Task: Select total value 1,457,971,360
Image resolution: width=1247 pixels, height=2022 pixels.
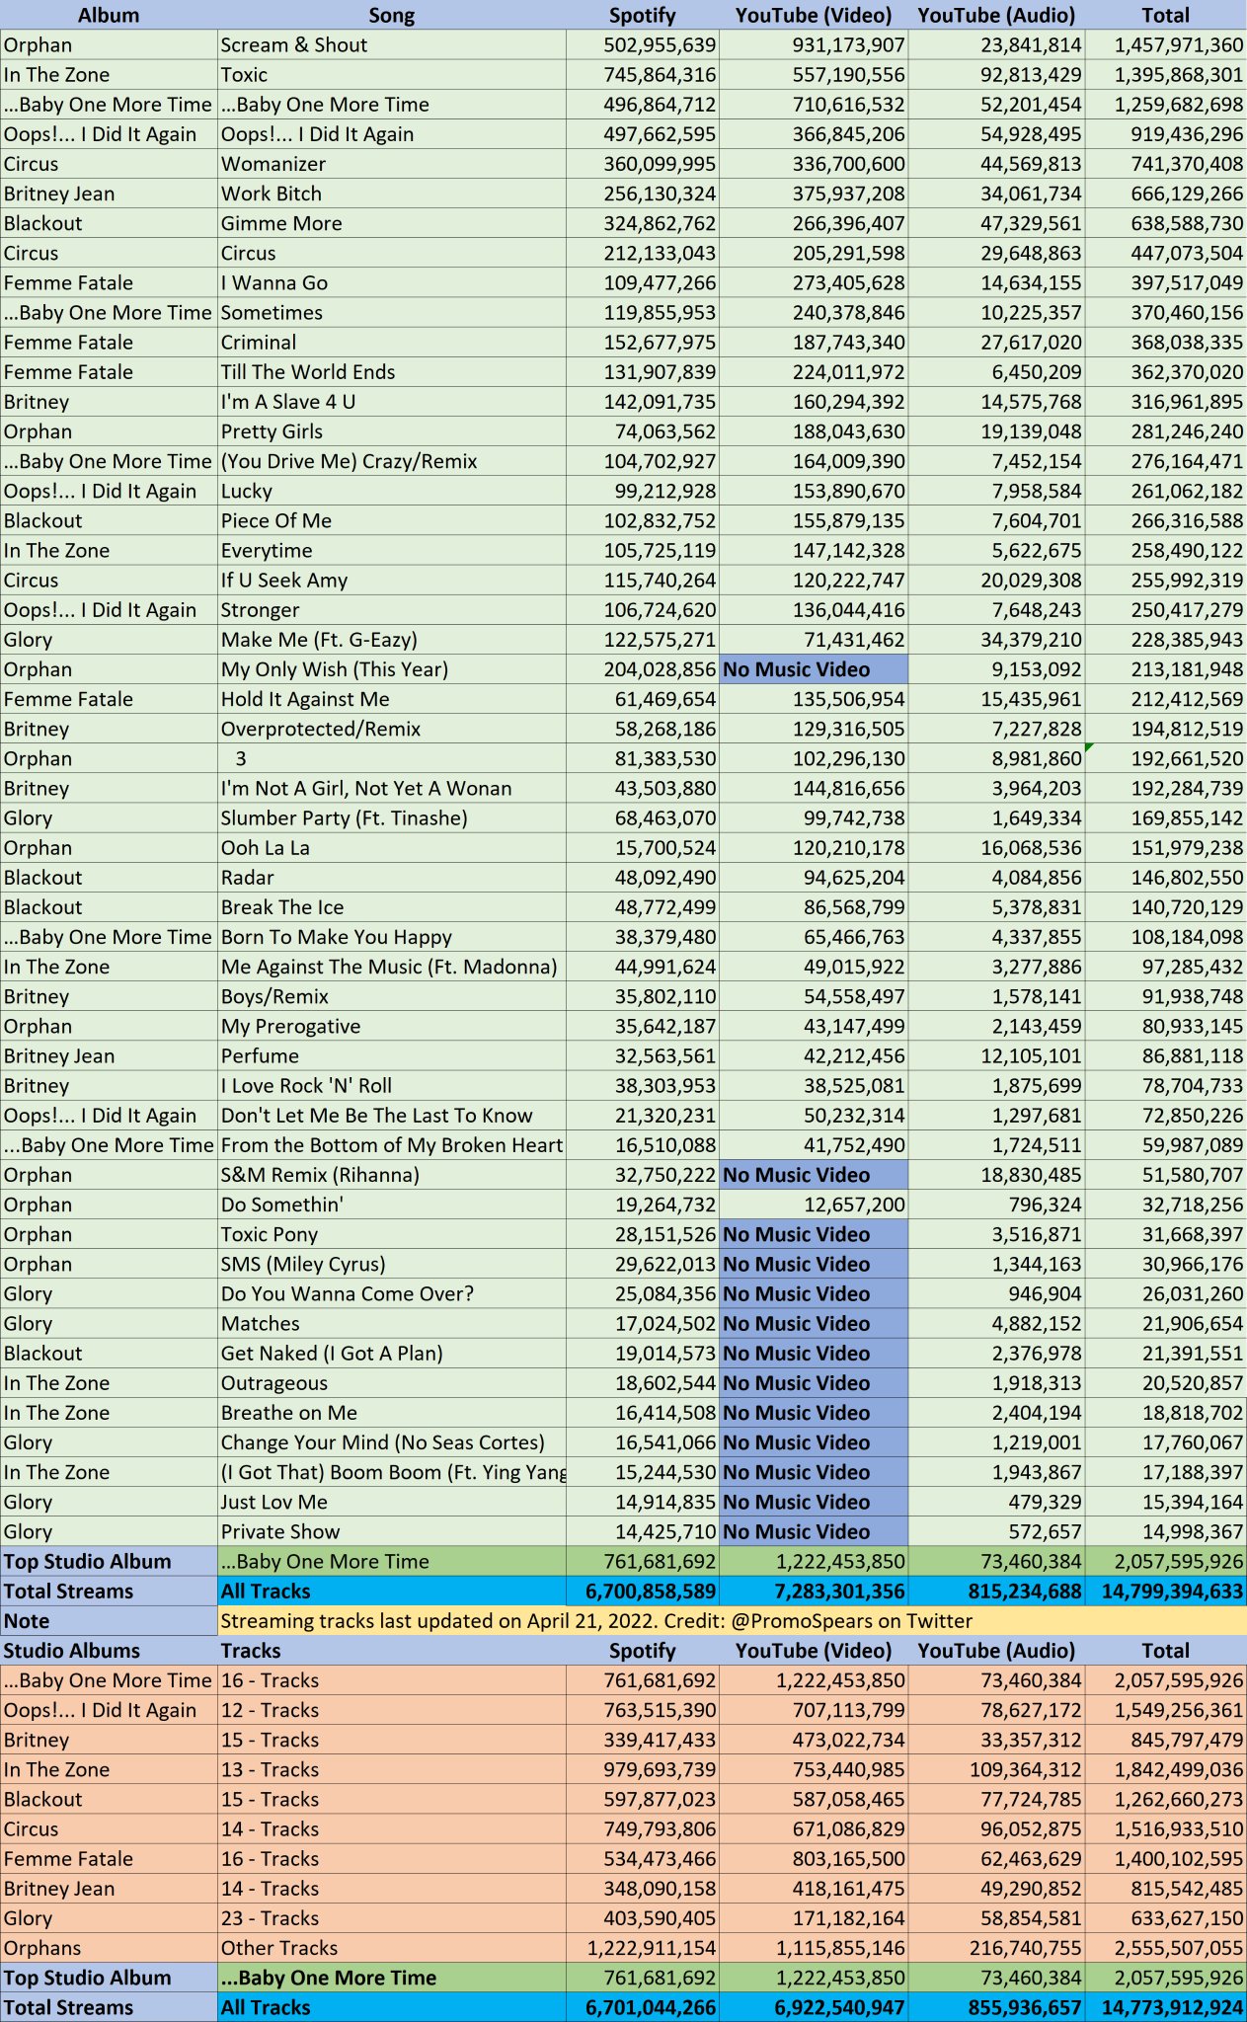Action: click(x=1166, y=45)
